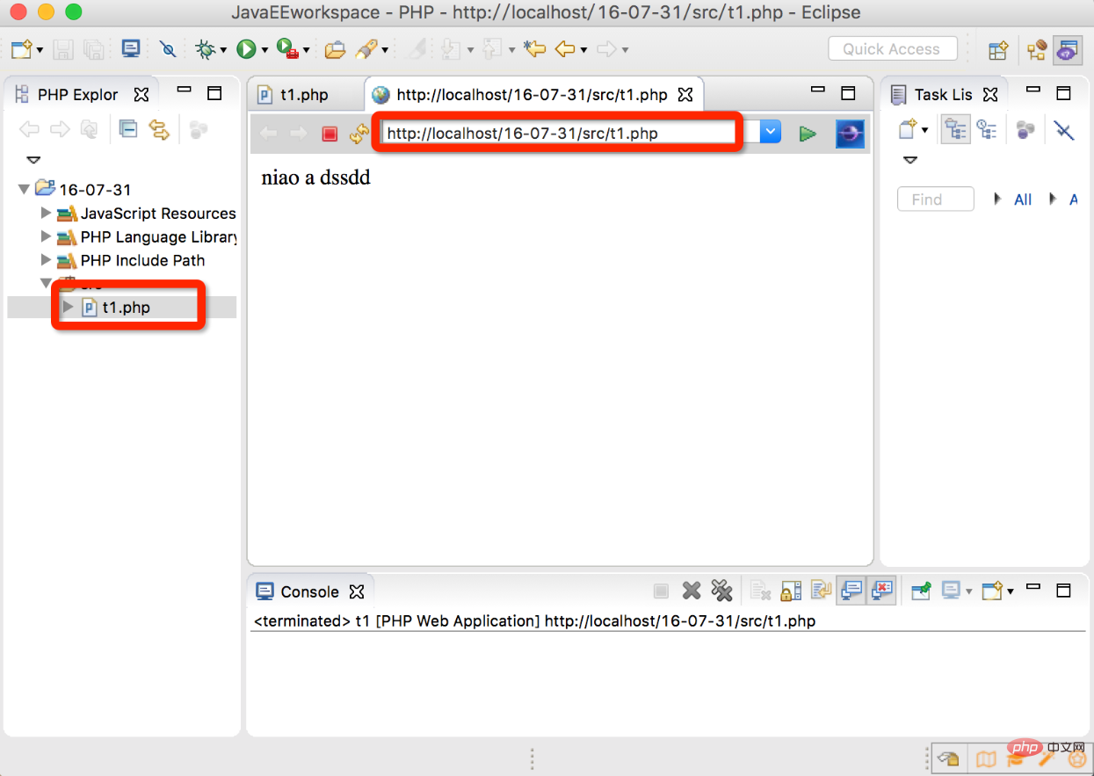Open the Task List view menu triangle
This screenshot has height=776, width=1094.
[x=910, y=160]
